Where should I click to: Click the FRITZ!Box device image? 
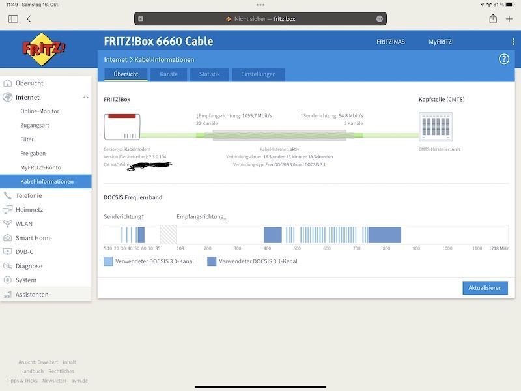click(122, 126)
